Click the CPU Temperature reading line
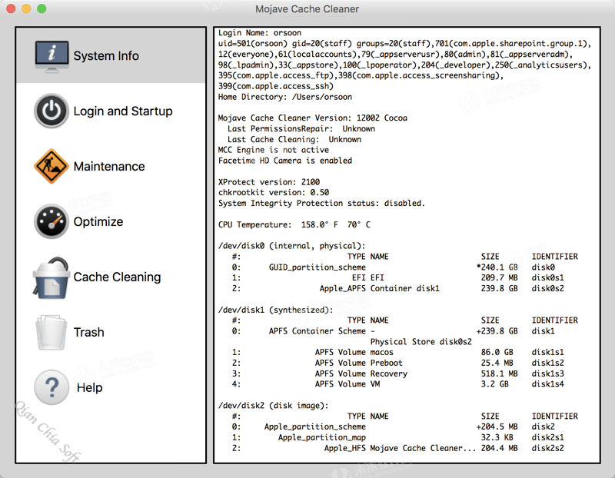The width and height of the screenshot is (615, 478). tap(294, 224)
